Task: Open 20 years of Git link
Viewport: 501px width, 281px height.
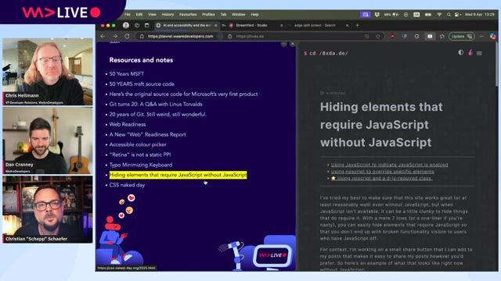Action: click(x=158, y=115)
